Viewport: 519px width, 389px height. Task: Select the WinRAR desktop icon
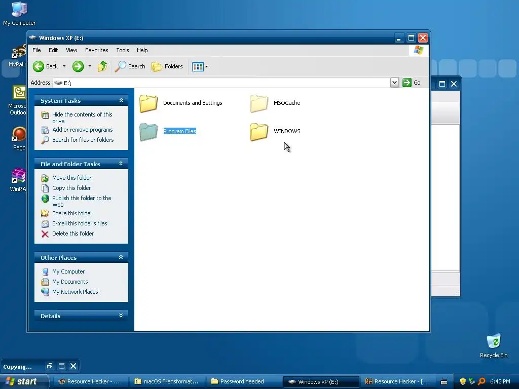pos(18,180)
